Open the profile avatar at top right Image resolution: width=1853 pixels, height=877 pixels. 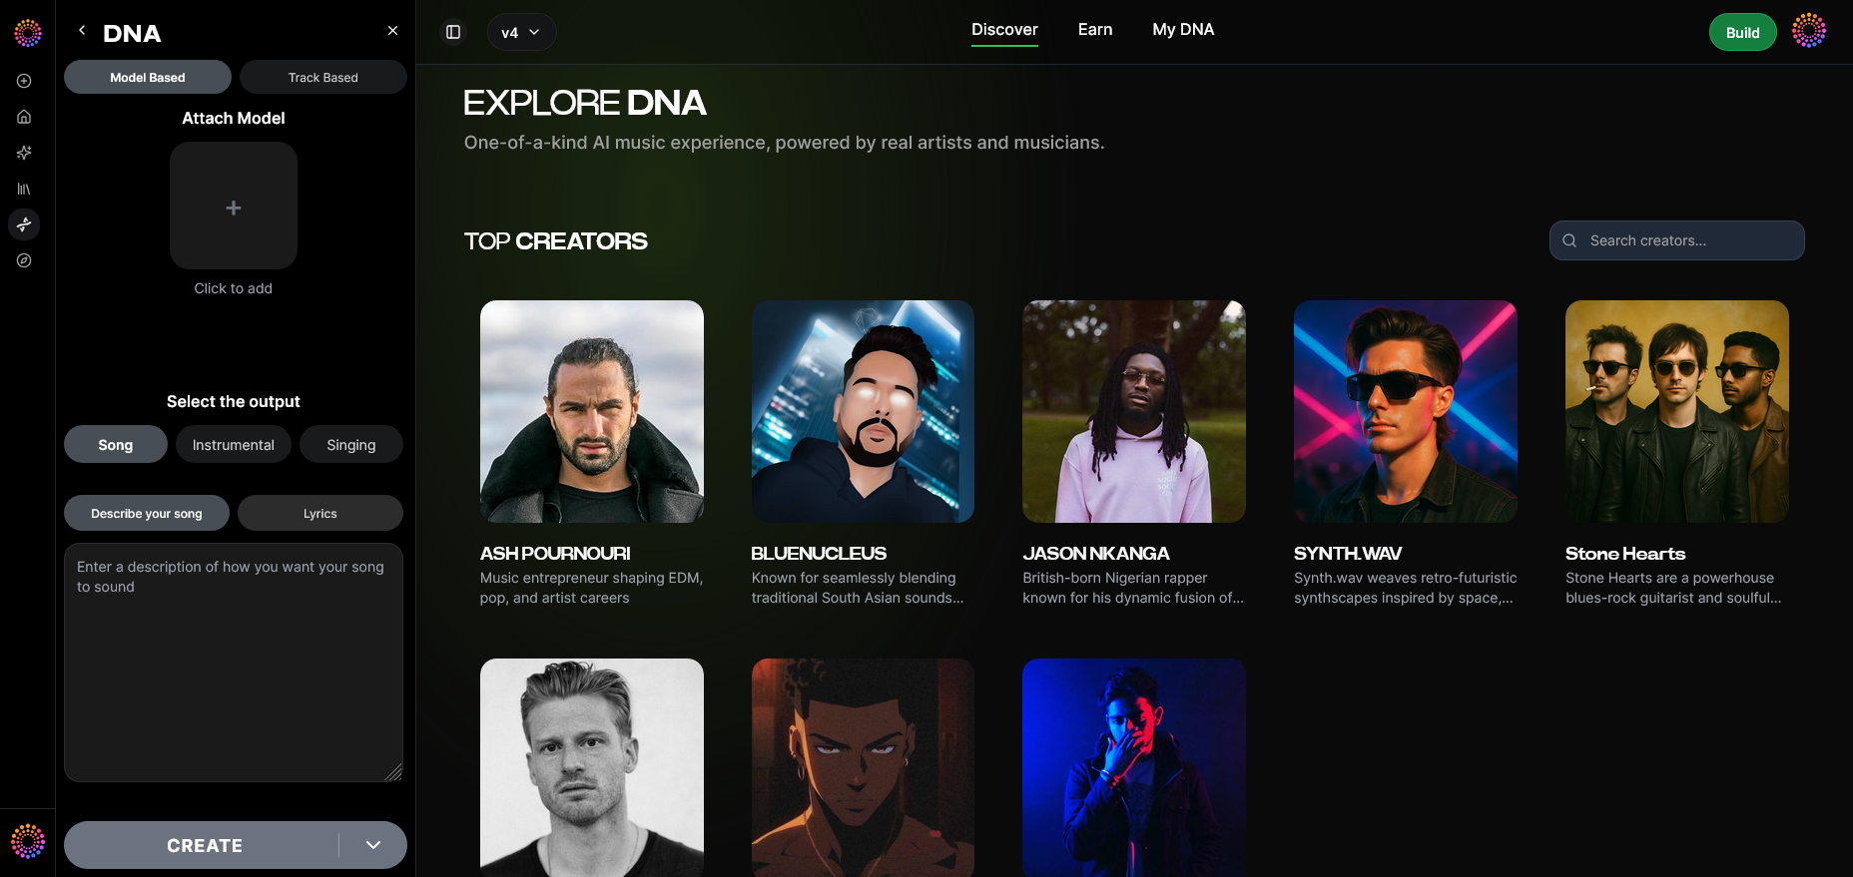1809,31
